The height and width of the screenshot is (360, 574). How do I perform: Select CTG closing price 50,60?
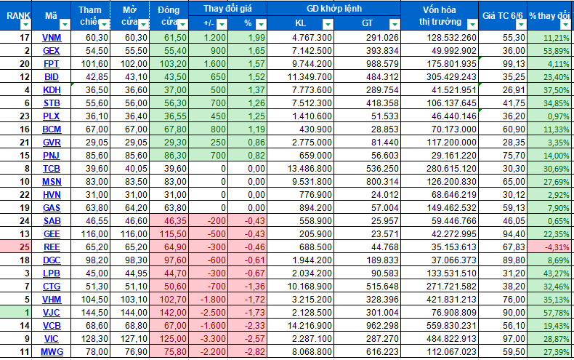(x=169, y=287)
